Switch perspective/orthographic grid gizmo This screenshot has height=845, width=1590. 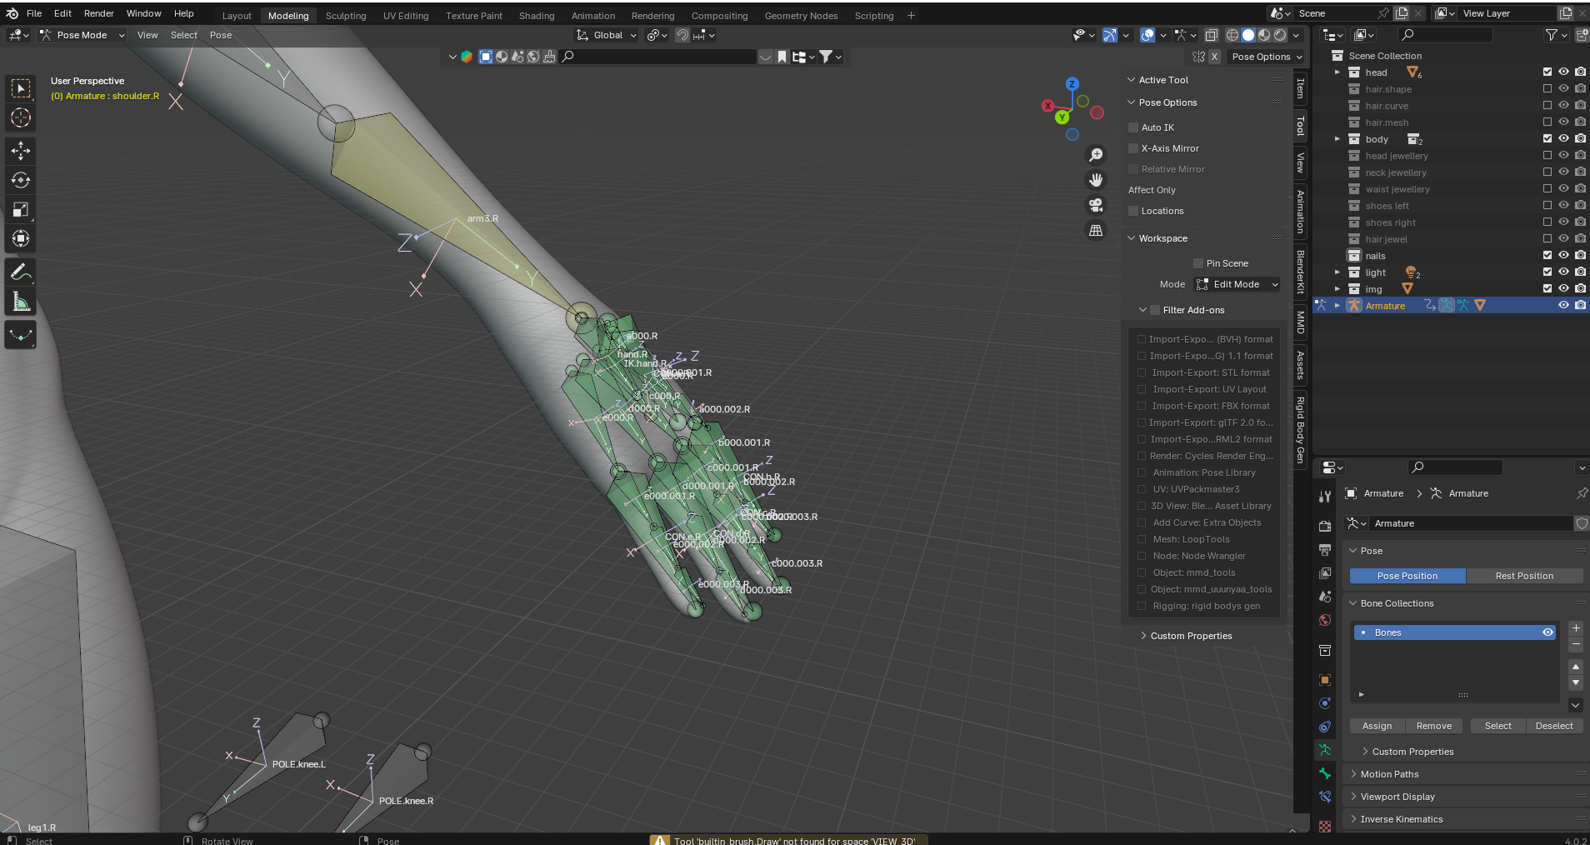click(1096, 230)
